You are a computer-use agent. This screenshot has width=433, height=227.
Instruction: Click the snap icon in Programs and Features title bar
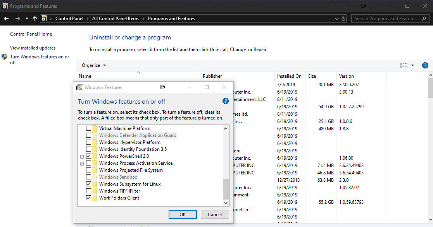click(x=363, y=6)
